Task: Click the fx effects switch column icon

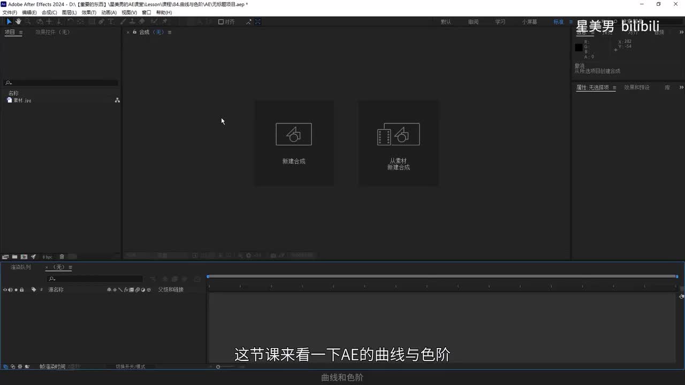Action: point(126,290)
